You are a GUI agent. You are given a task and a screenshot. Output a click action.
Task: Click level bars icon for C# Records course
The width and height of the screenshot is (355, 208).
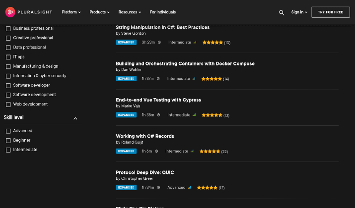click(192, 151)
